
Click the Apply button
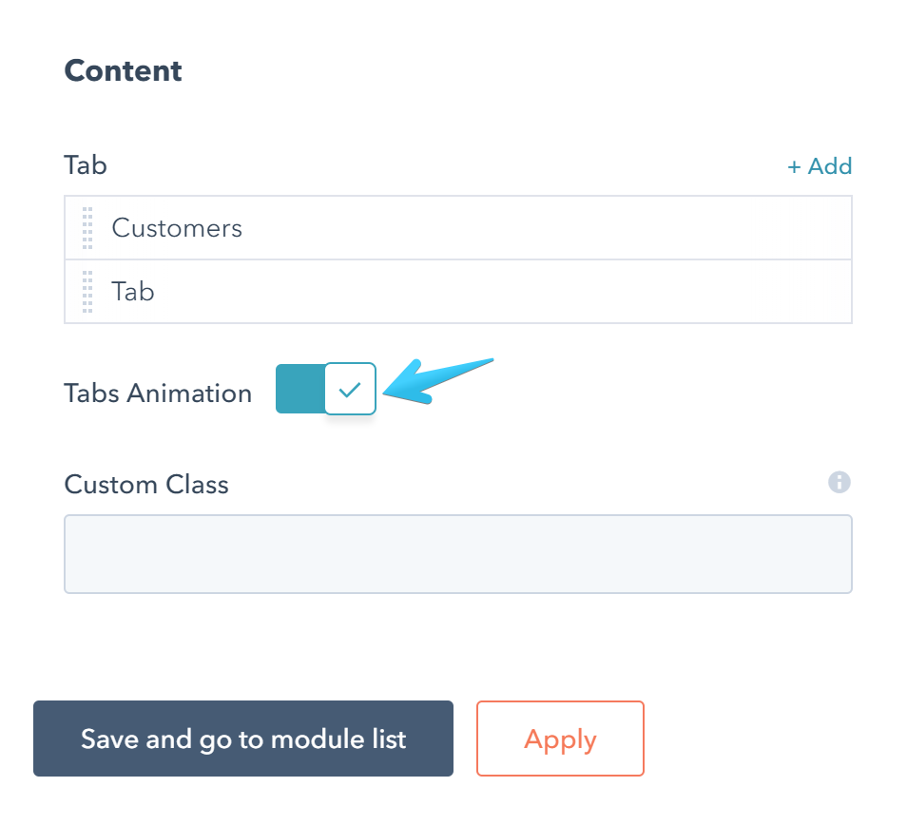pos(560,739)
